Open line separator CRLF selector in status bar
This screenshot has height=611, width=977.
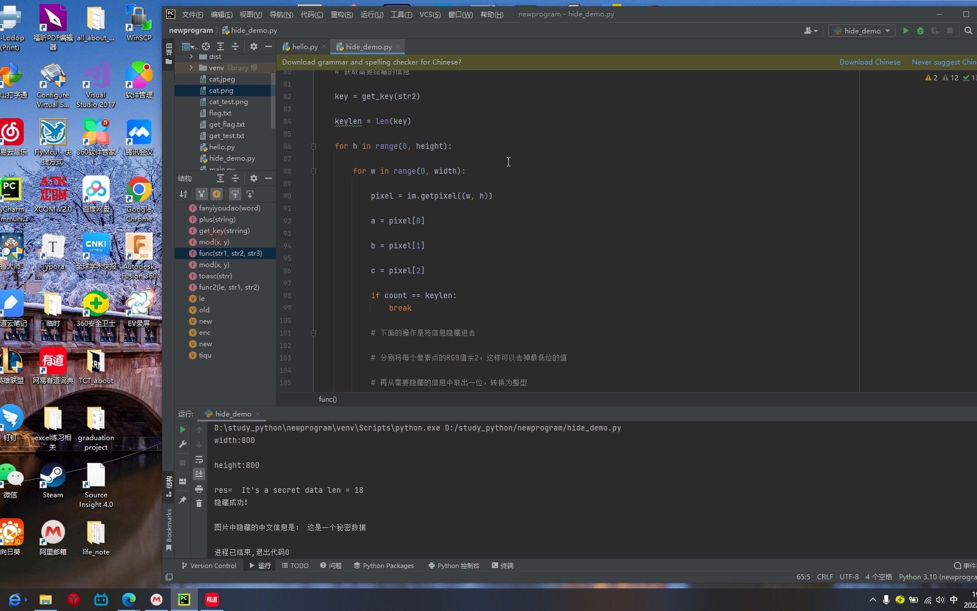click(825, 577)
